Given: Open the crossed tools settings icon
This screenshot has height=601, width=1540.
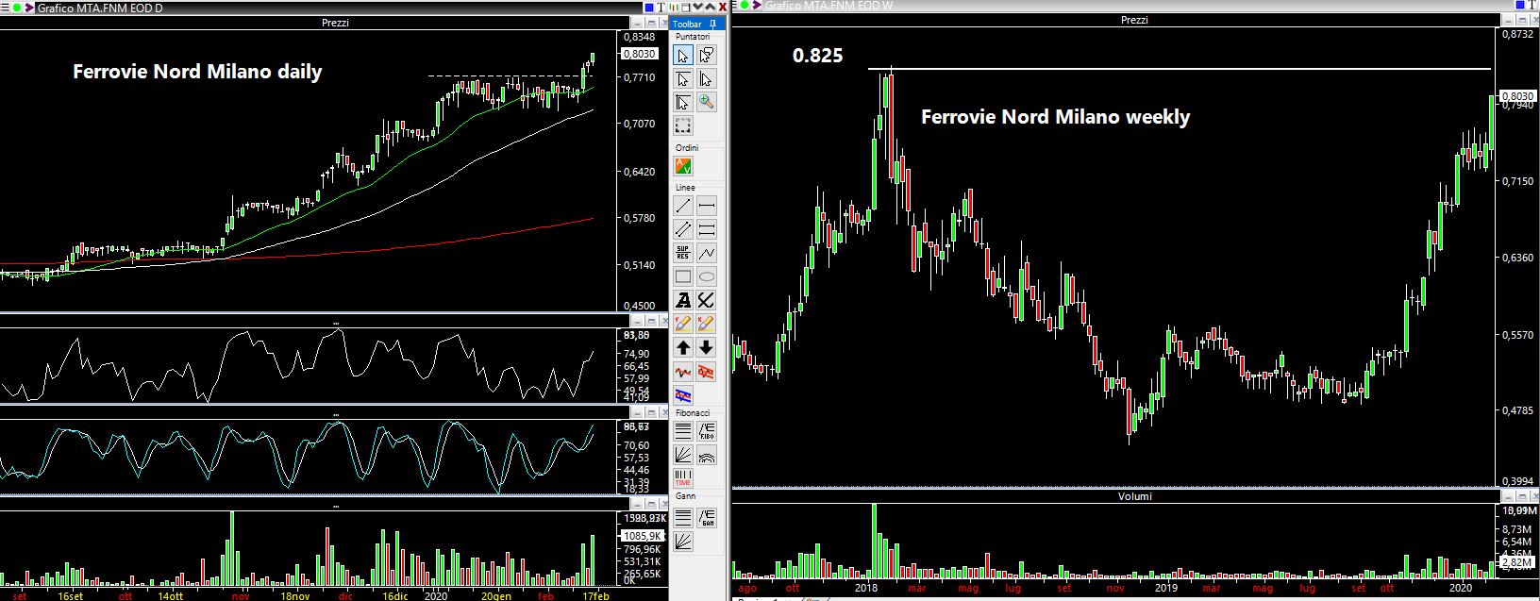Looking at the screenshot, I should (706, 300).
